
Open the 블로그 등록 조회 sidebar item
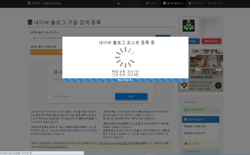[x=201, y=126]
